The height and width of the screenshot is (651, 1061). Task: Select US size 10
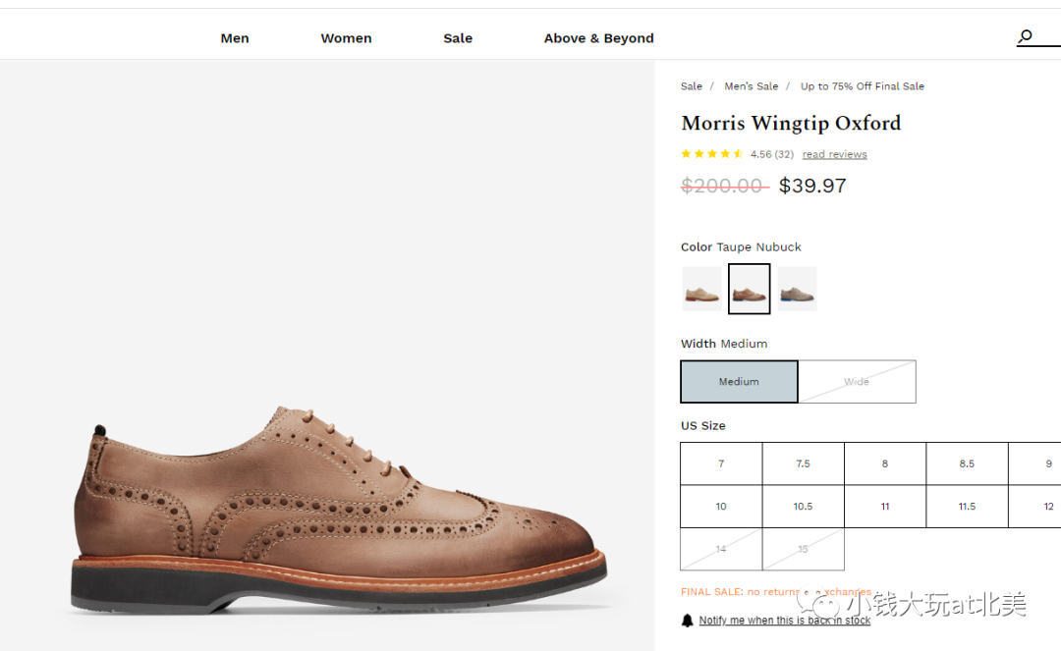tap(721, 507)
